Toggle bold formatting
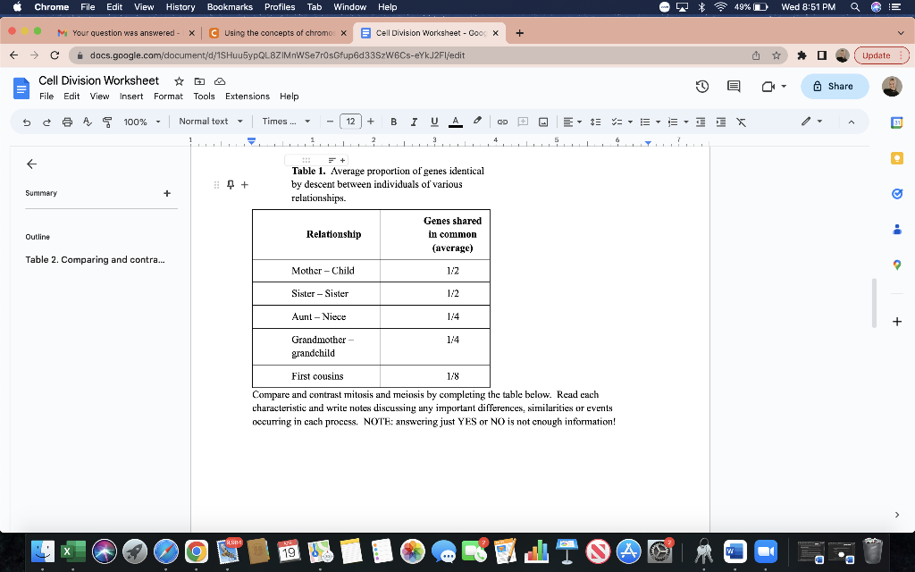The height and width of the screenshot is (572, 915). pyautogui.click(x=393, y=122)
